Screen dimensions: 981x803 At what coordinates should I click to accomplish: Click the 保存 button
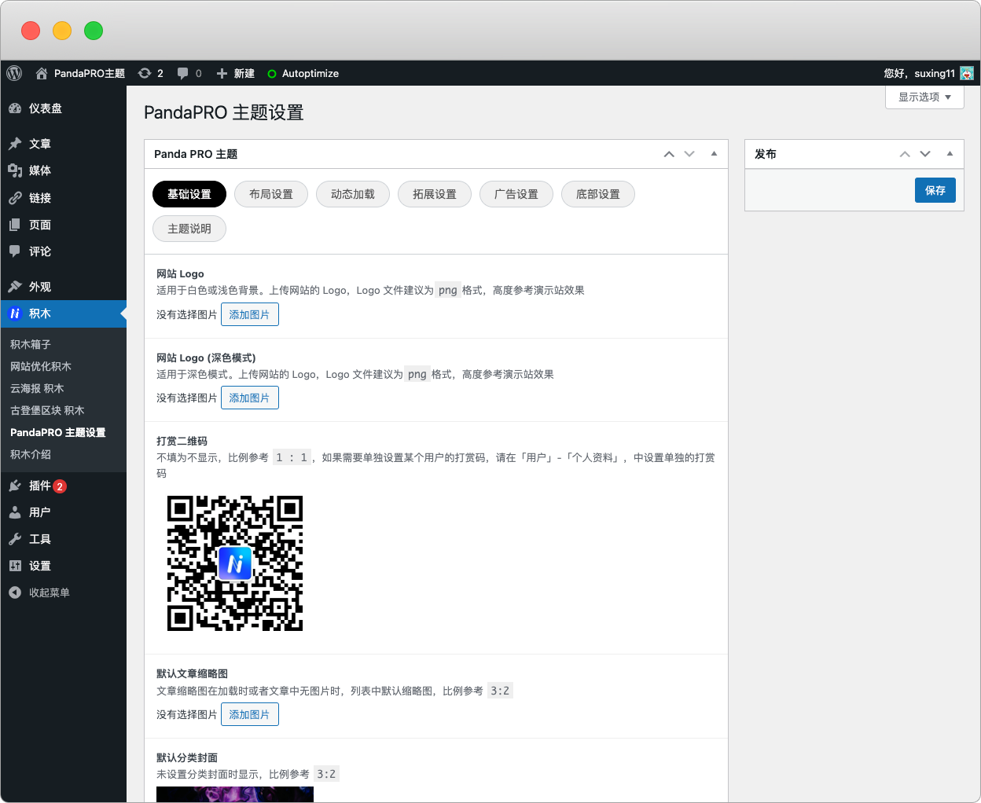935,190
